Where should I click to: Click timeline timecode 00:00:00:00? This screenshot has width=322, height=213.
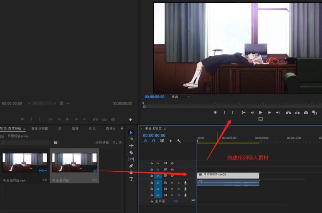154,135
